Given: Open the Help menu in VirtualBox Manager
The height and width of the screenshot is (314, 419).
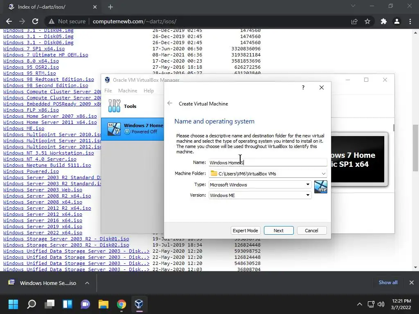Looking at the screenshot, I should pyautogui.click(x=149, y=90).
